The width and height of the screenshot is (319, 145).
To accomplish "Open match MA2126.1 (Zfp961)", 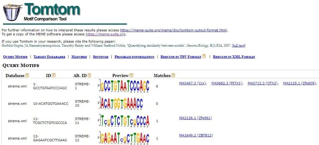I will [x=196, y=118].
